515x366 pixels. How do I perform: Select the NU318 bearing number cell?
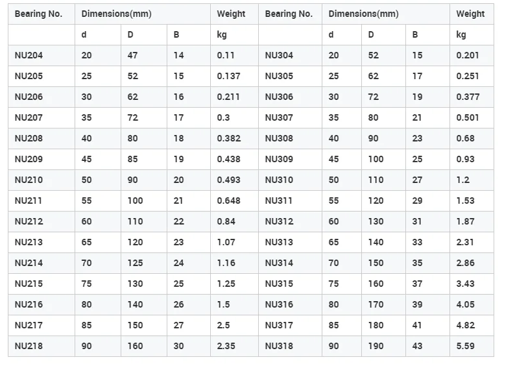(x=279, y=347)
